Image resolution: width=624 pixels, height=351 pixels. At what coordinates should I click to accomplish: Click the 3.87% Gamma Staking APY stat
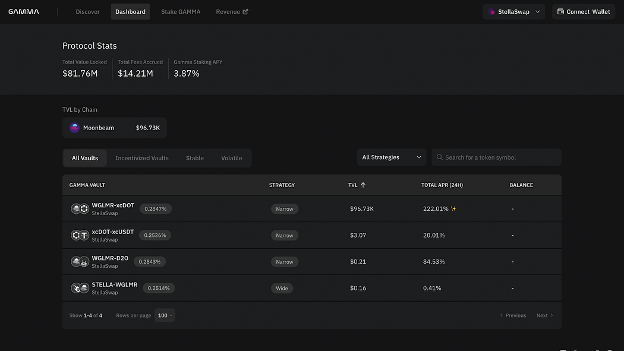click(x=186, y=73)
